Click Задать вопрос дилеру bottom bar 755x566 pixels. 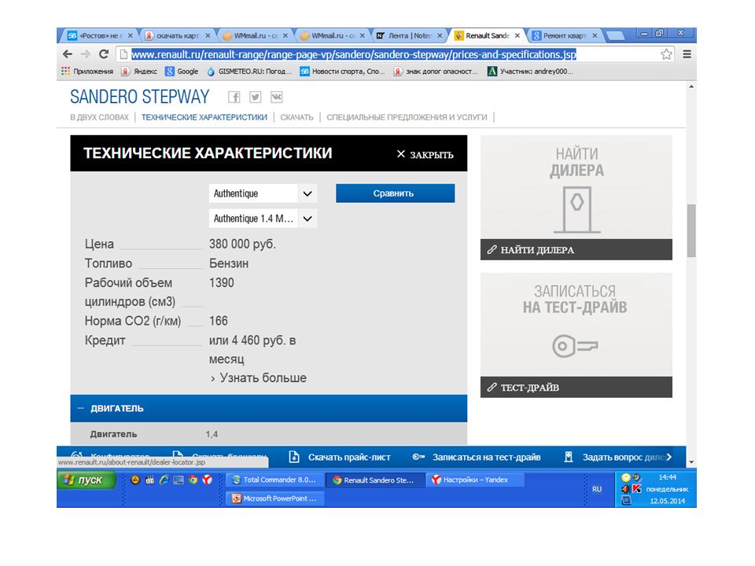pos(613,458)
